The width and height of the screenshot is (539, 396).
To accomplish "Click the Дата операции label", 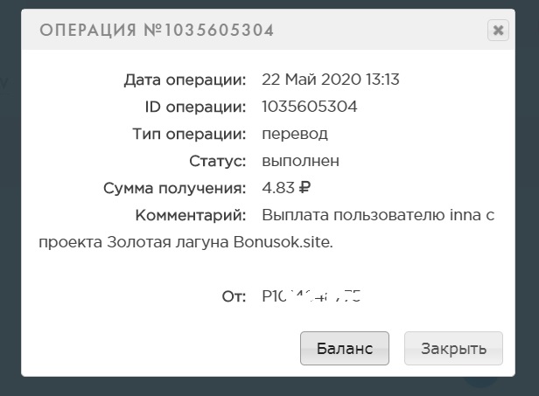I will [185, 80].
